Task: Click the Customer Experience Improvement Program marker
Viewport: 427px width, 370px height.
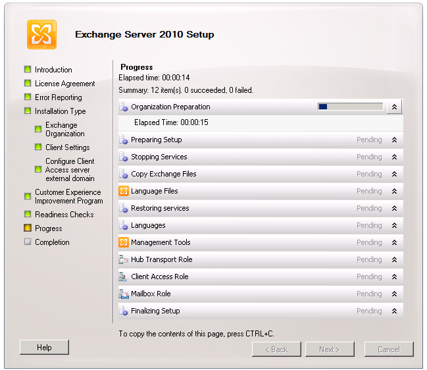Action: click(28, 196)
